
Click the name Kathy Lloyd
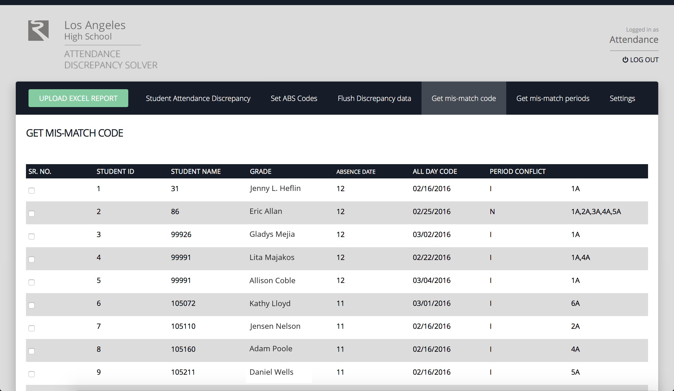(x=270, y=303)
